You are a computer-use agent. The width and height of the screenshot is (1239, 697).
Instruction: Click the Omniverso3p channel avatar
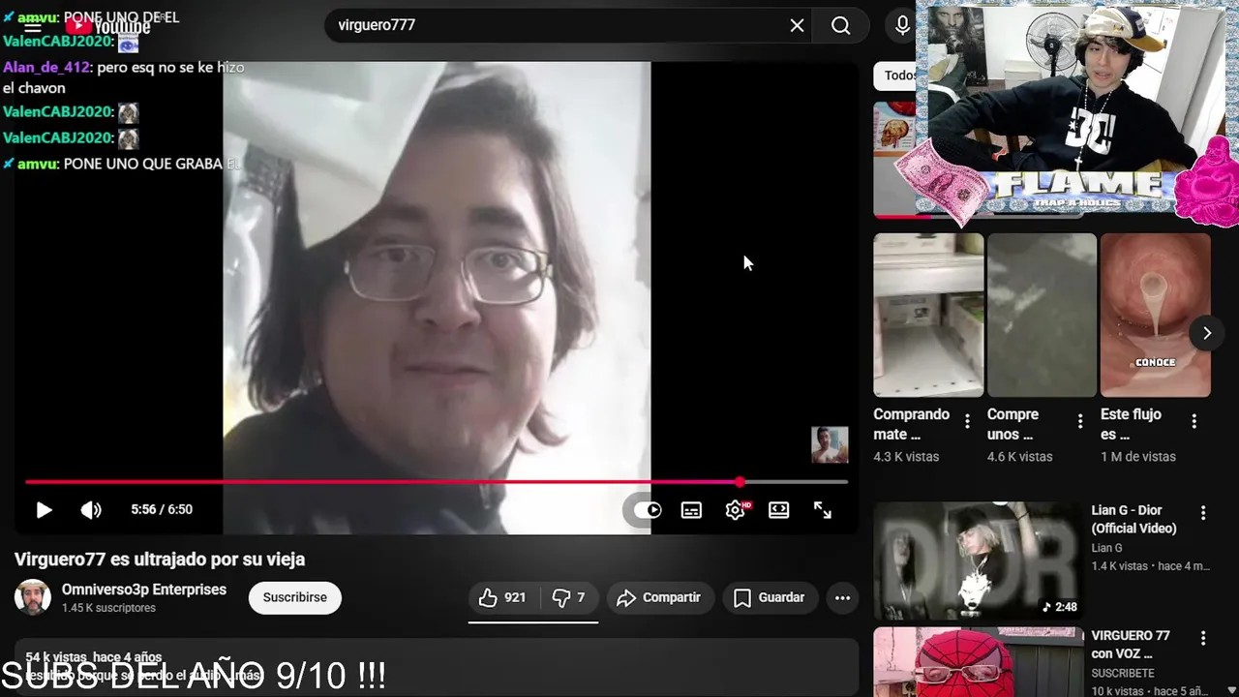[33, 597]
